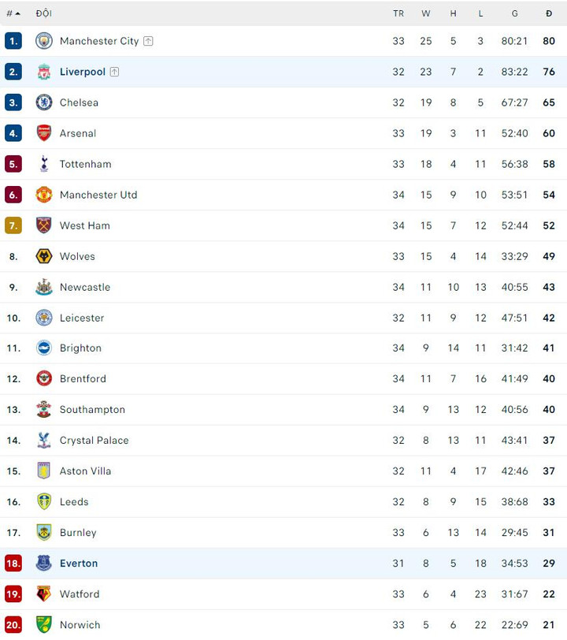Open the Manchester Utd team link

tap(98, 195)
